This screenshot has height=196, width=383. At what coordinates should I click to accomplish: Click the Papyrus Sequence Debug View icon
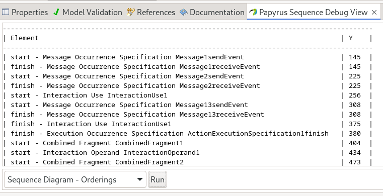pyautogui.click(x=253, y=12)
